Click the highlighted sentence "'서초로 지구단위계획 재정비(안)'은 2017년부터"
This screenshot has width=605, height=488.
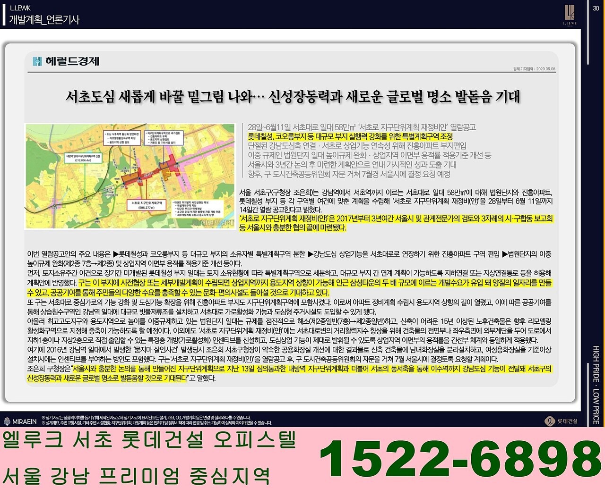[x=396, y=223]
